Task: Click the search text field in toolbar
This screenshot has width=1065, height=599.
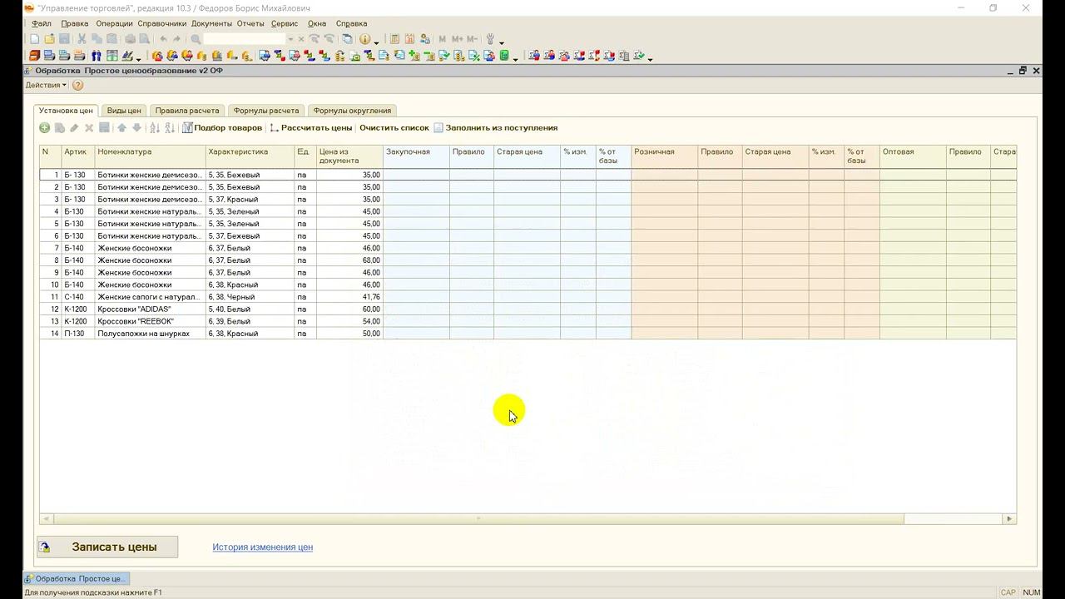Action: click(245, 39)
